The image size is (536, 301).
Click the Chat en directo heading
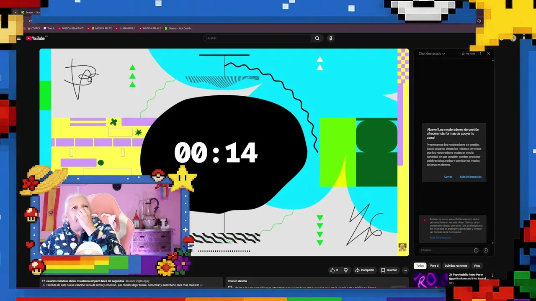pos(237,281)
